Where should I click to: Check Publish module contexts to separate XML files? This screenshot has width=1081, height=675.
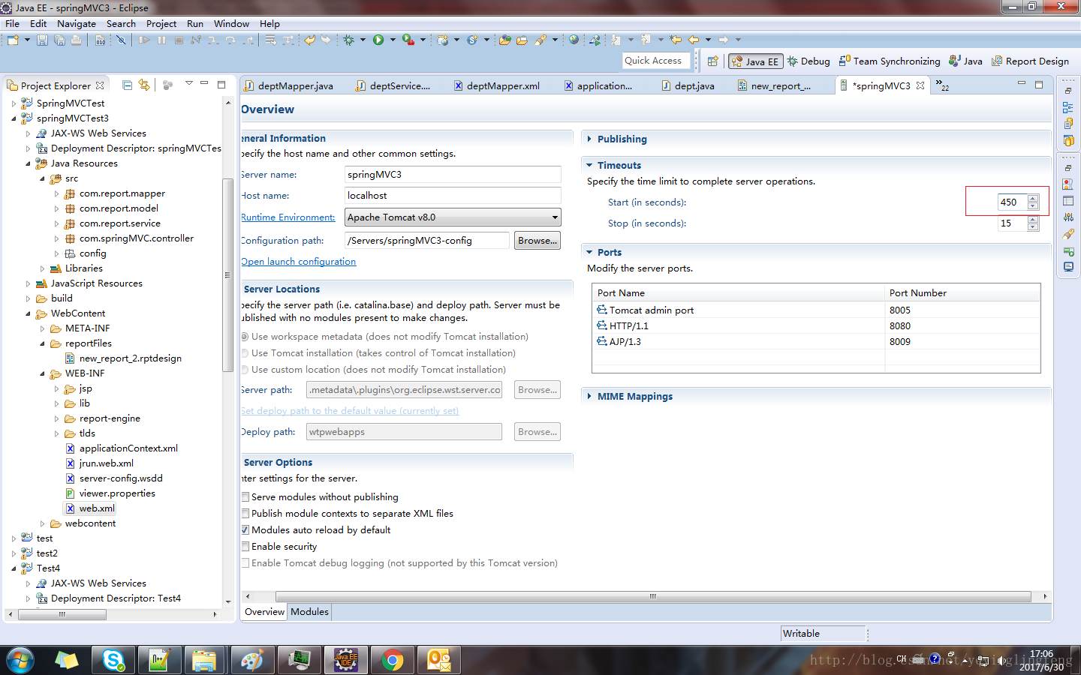(x=245, y=514)
